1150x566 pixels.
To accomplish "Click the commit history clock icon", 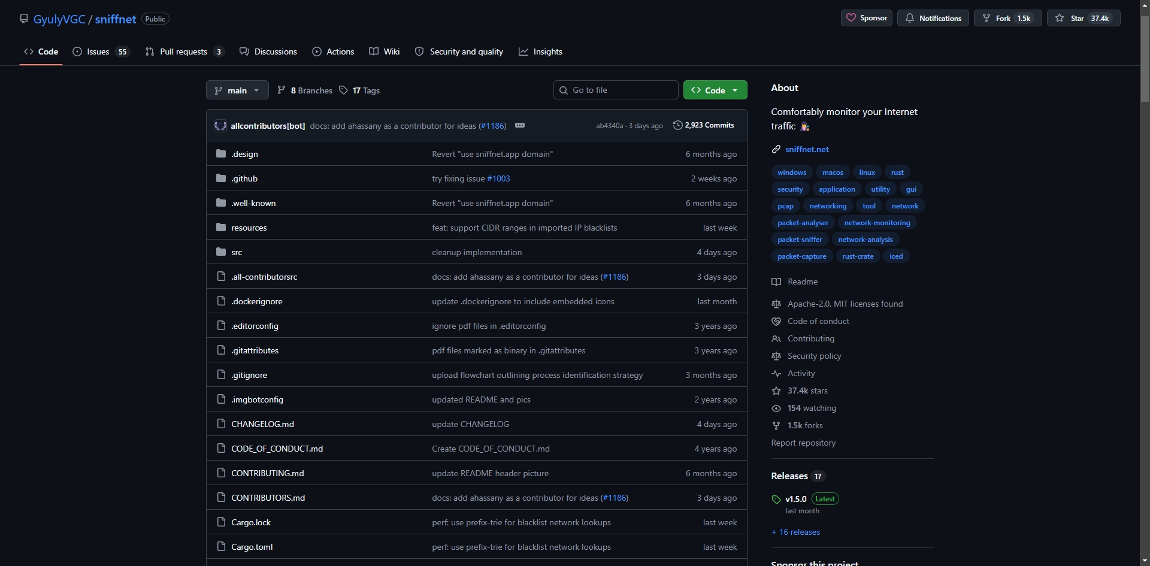I will click(x=677, y=125).
